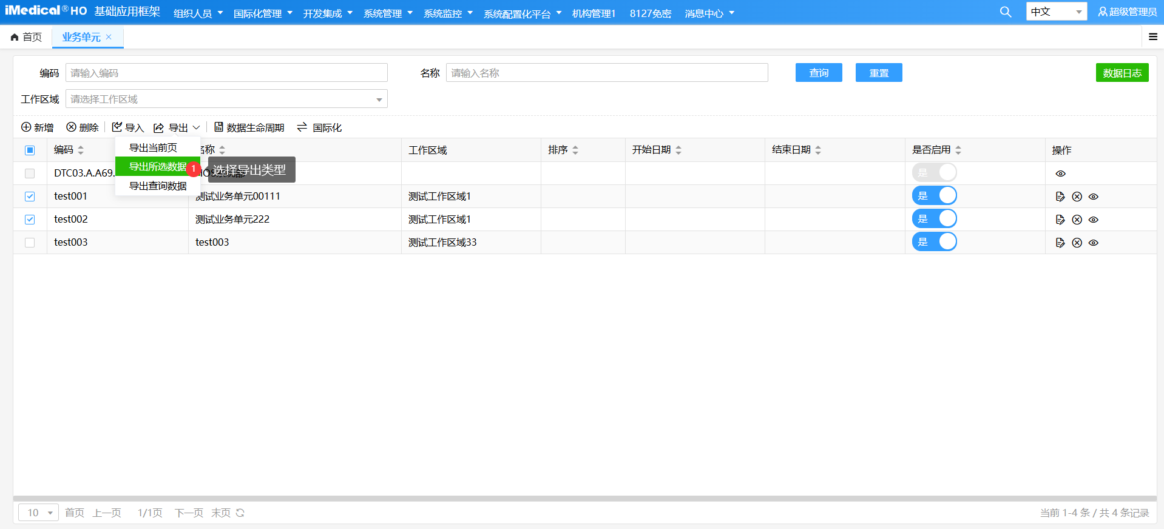
Task: Choose 导出当前页 in export menu
Action: tap(153, 147)
